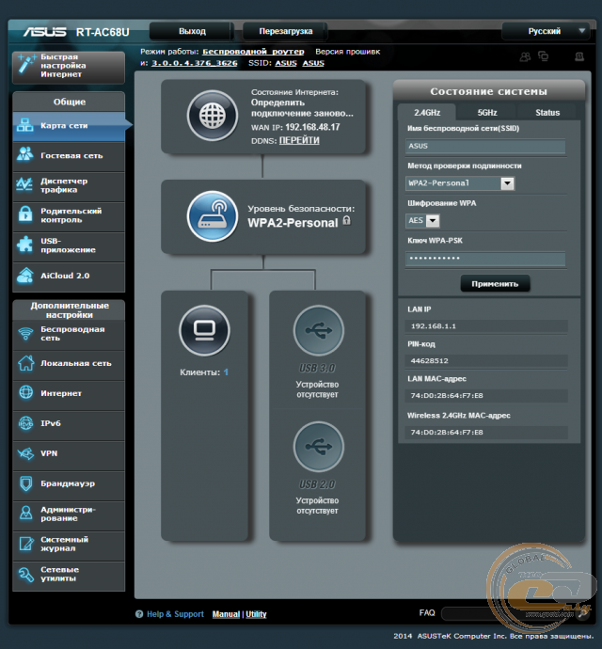Viewport: 602px width, 649px height.
Task: Open Брандмауэр firewall shield icon
Action: pyautogui.click(x=25, y=483)
